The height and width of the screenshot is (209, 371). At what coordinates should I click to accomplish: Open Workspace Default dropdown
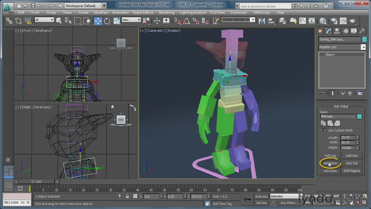coord(83,5)
